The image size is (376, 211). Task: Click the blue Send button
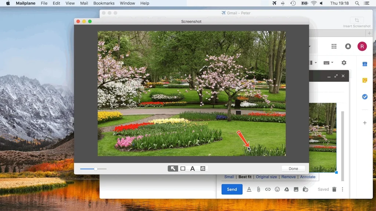(232, 189)
